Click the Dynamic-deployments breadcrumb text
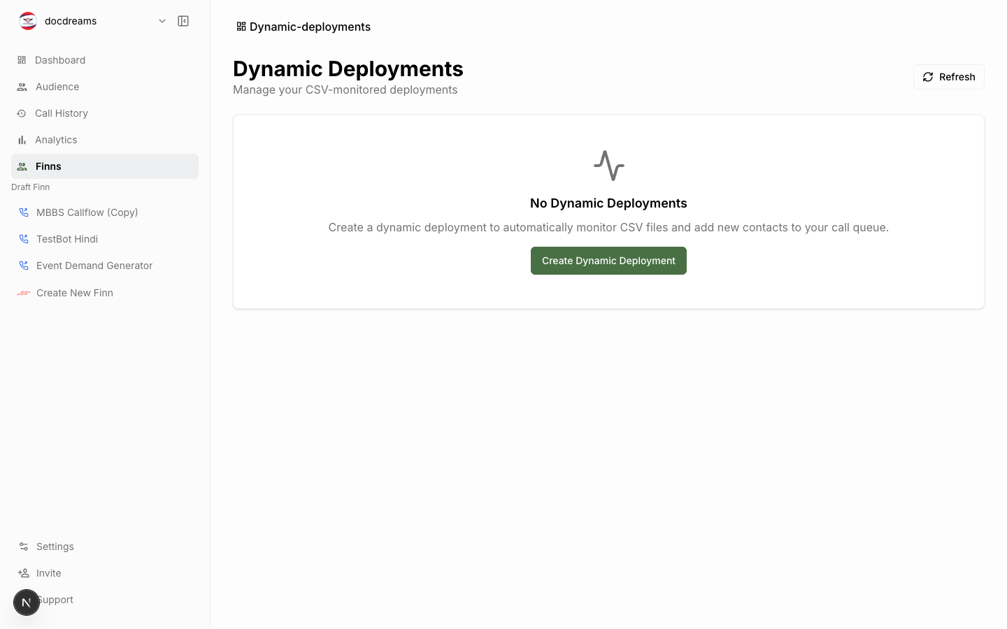 point(310,27)
